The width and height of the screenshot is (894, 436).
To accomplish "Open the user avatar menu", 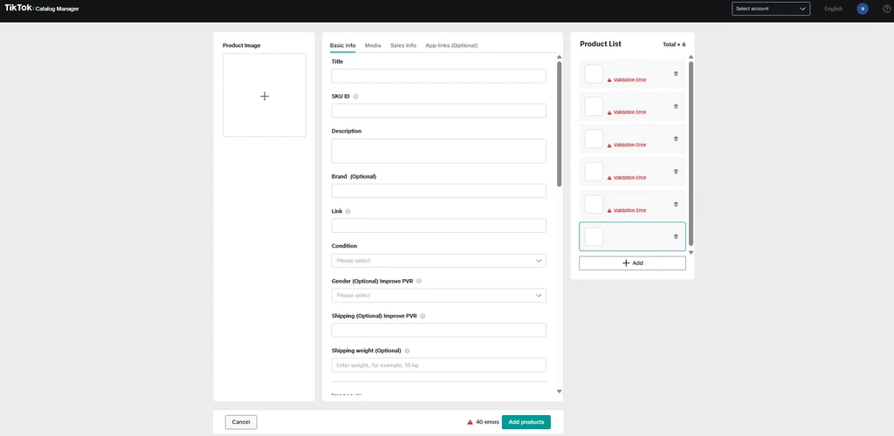I will (863, 9).
